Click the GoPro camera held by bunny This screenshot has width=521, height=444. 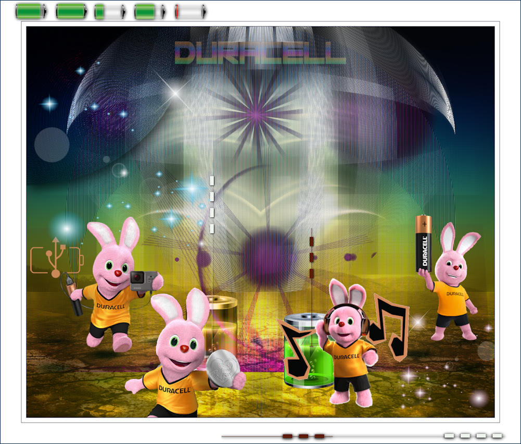pos(143,280)
